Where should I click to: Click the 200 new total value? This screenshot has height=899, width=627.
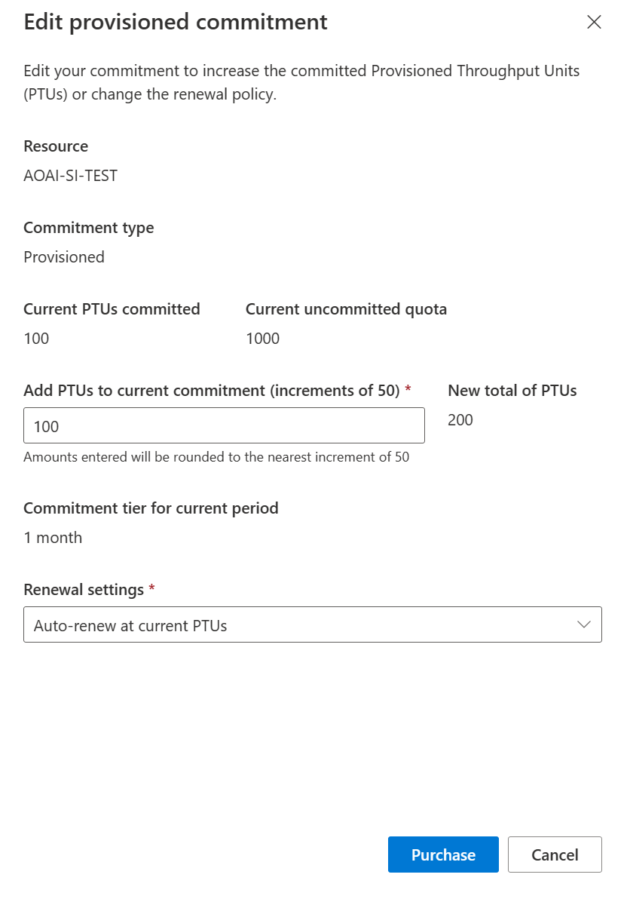[x=460, y=419]
